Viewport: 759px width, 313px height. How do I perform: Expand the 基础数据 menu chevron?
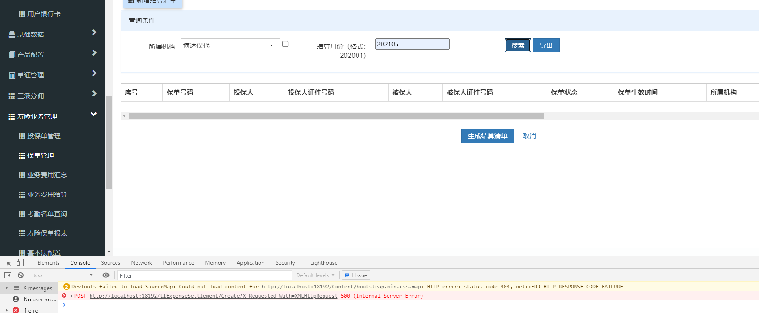coord(94,32)
